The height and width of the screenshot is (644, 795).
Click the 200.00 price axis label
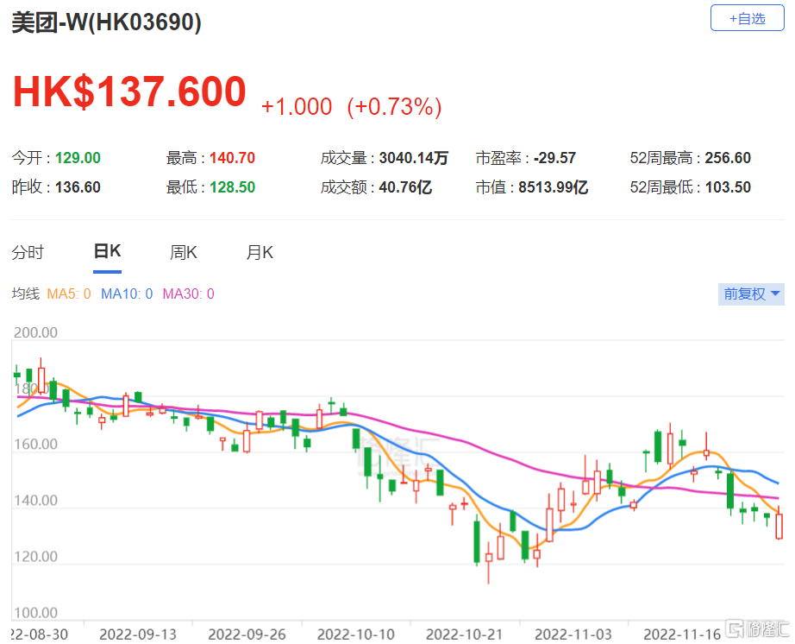coord(35,332)
